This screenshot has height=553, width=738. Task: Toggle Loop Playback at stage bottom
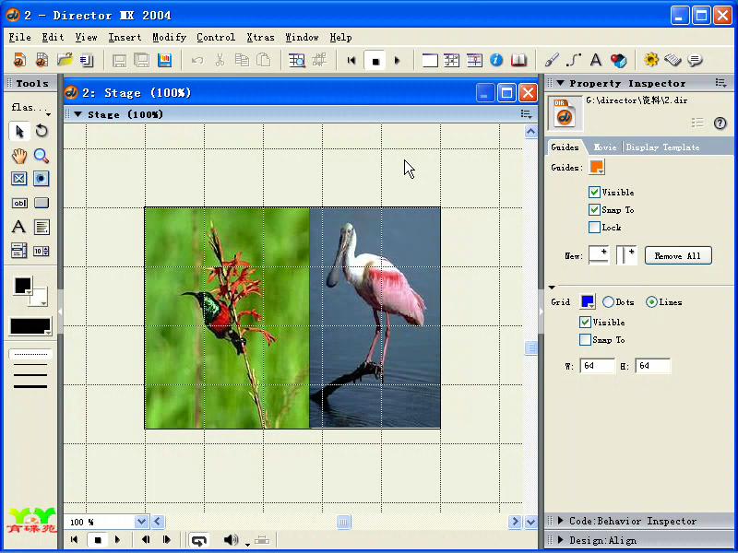coord(199,540)
